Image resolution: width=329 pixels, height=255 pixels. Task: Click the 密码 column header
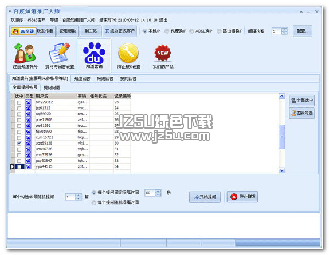[83, 96]
